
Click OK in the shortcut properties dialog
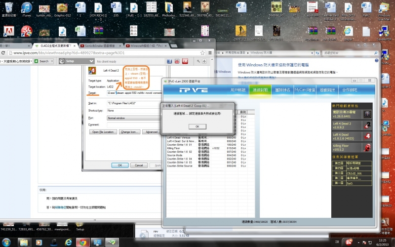(x=120, y=165)
